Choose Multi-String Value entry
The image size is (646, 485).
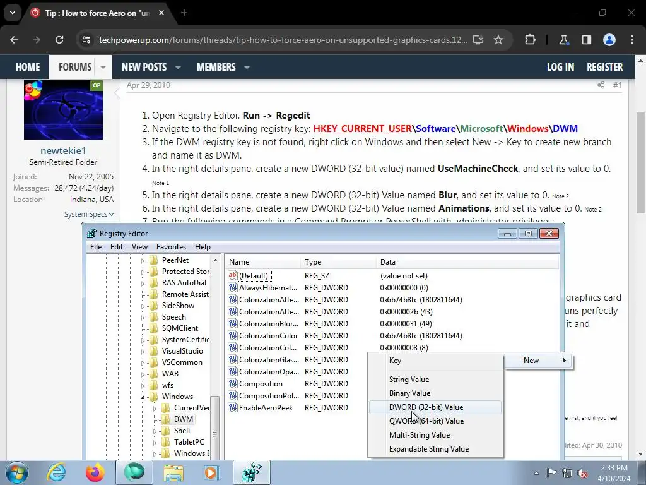point(435,435)
